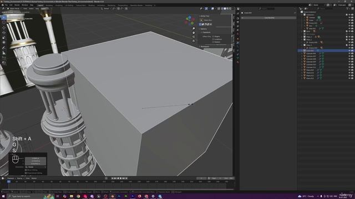Select the Scale tool in left toolbar
This screenshot has height=199, width=355.
(4, 38)
